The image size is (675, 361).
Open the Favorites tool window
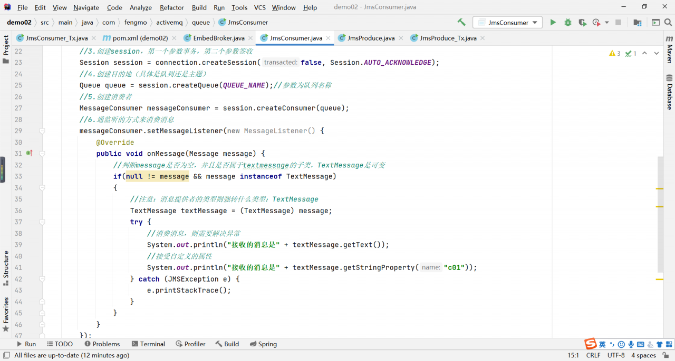click(6, 314)
